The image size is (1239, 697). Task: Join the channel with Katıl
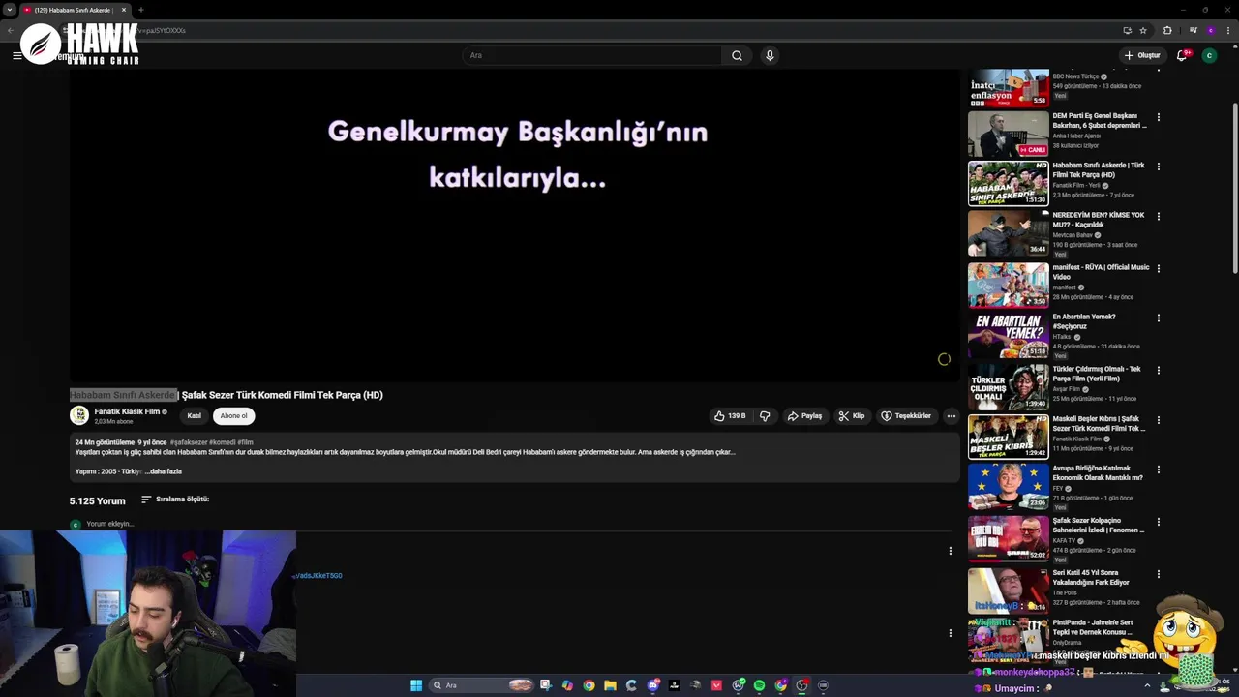pos(194,416)
